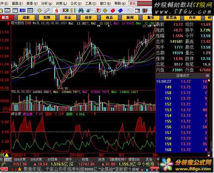This screenshot has height=173, width=214.
Task: Click the window layout toolbar icon
Action: pos(137,11)
